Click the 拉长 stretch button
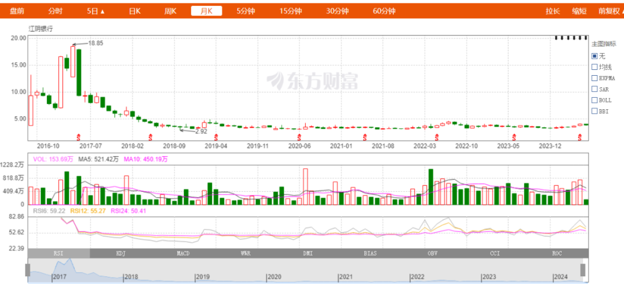The width and height of the screenshot is (624, 289). coord(552,11)
